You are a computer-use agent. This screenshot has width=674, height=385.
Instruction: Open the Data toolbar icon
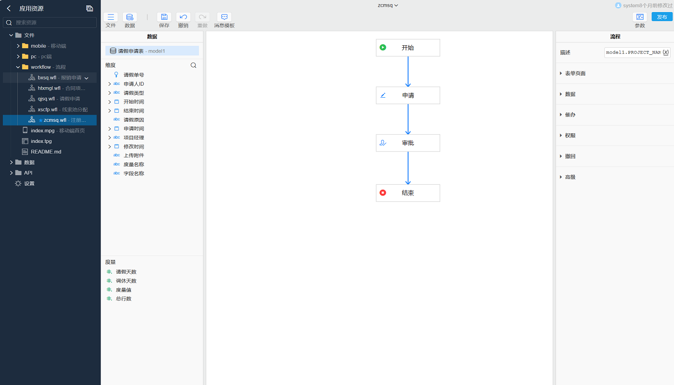[x=130, y=17]
